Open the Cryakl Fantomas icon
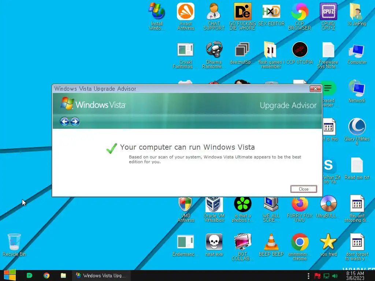 pos(185,55)
